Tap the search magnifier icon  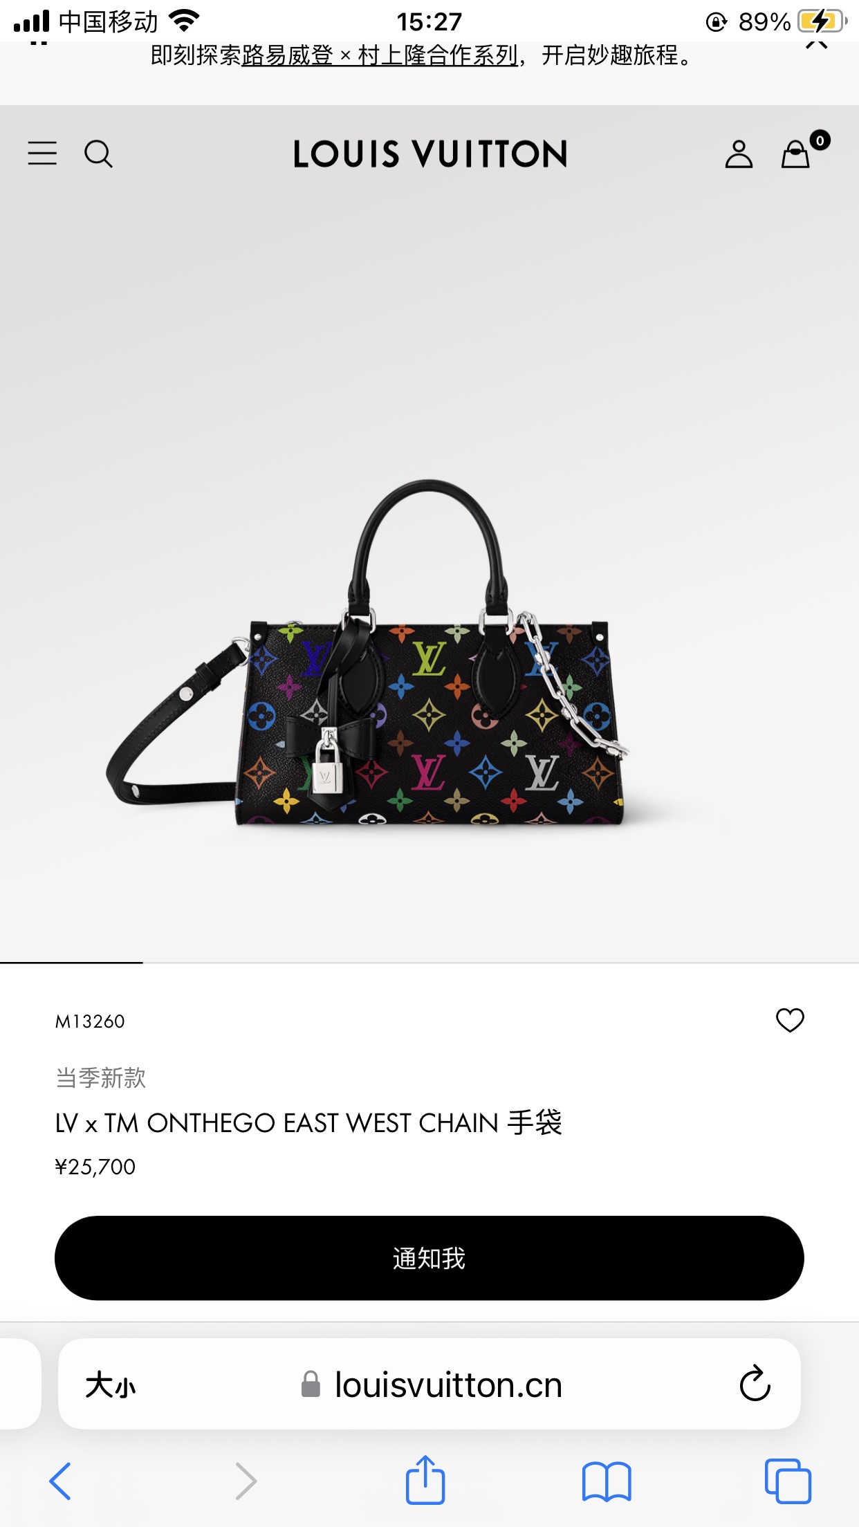pyautogui.click(x=98, y=154)
